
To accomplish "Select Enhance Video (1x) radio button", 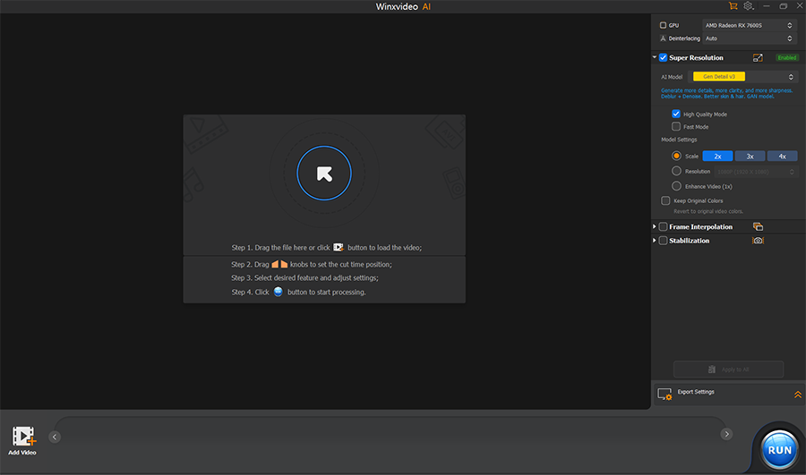I will pyautogui.click(x=676, y=186).
